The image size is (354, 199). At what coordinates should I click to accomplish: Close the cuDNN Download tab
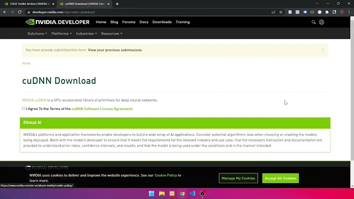[x=108, y=4]
